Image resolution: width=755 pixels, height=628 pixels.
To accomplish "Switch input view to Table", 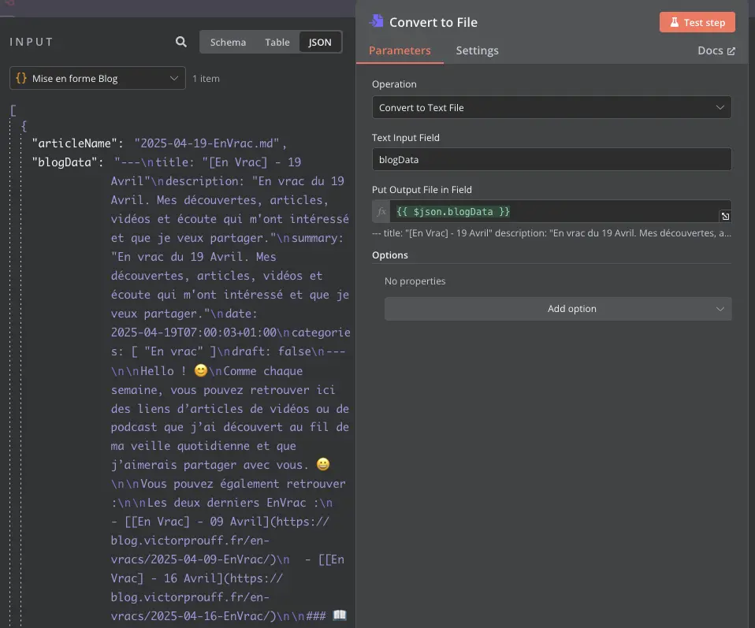I will point(277,43).
